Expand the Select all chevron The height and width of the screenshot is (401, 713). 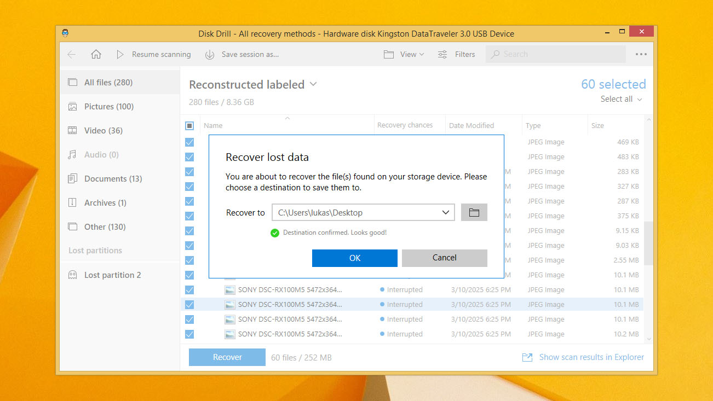[639, 99]
